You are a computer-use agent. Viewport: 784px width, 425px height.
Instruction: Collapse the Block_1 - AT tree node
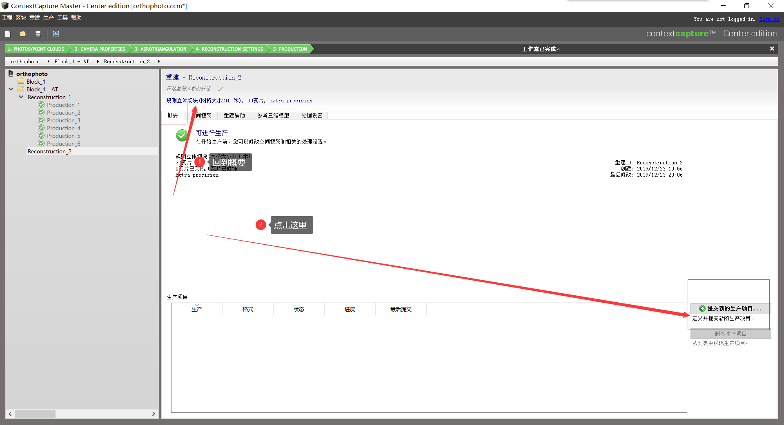(x=11, y=89)
